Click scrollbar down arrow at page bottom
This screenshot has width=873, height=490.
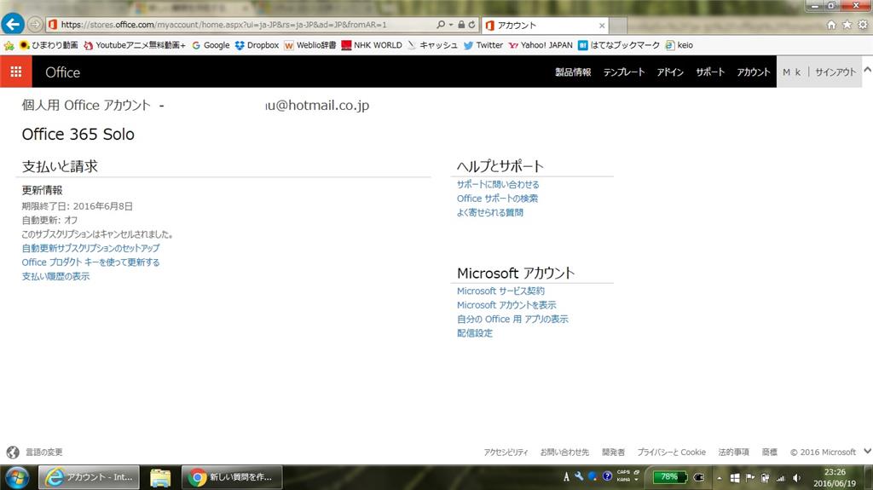867,451
